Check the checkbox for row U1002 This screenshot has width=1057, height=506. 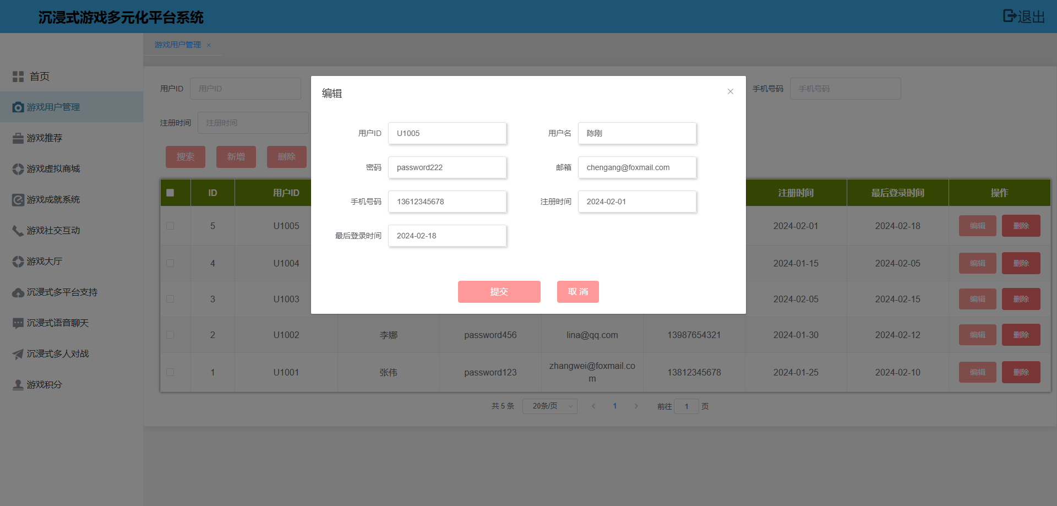pyautogui.click(x=170, y=335)
